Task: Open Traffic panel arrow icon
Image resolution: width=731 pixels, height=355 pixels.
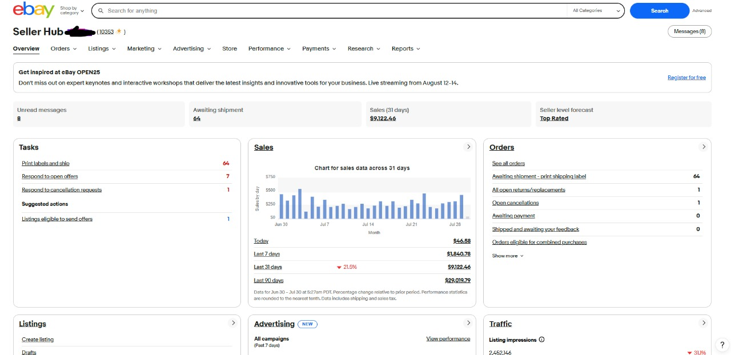Action: point(704,323)
